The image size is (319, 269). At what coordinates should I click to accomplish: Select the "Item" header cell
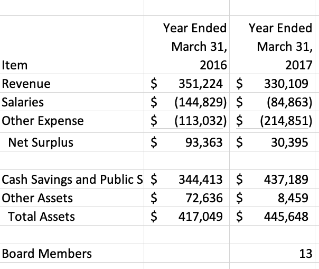tap(16, 66)
